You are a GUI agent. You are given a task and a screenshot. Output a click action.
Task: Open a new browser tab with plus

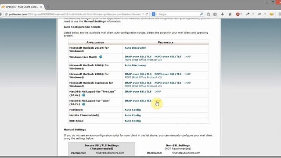48,7
